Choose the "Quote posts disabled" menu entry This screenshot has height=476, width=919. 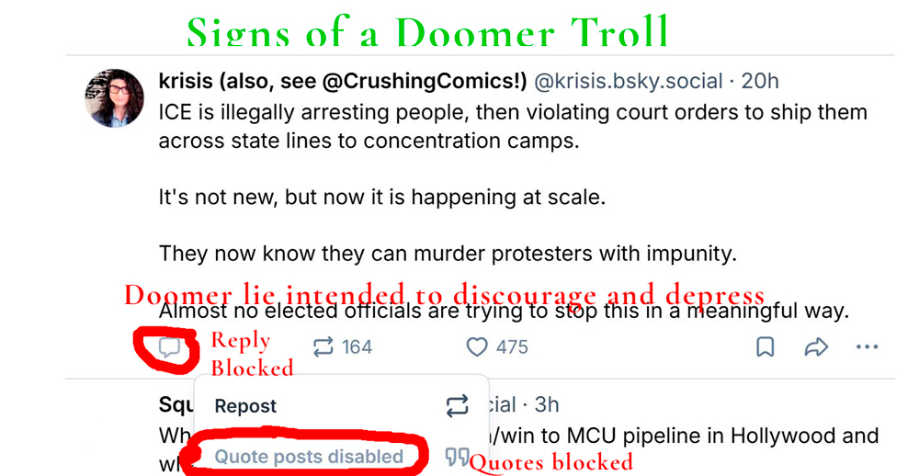coord(309,457)
